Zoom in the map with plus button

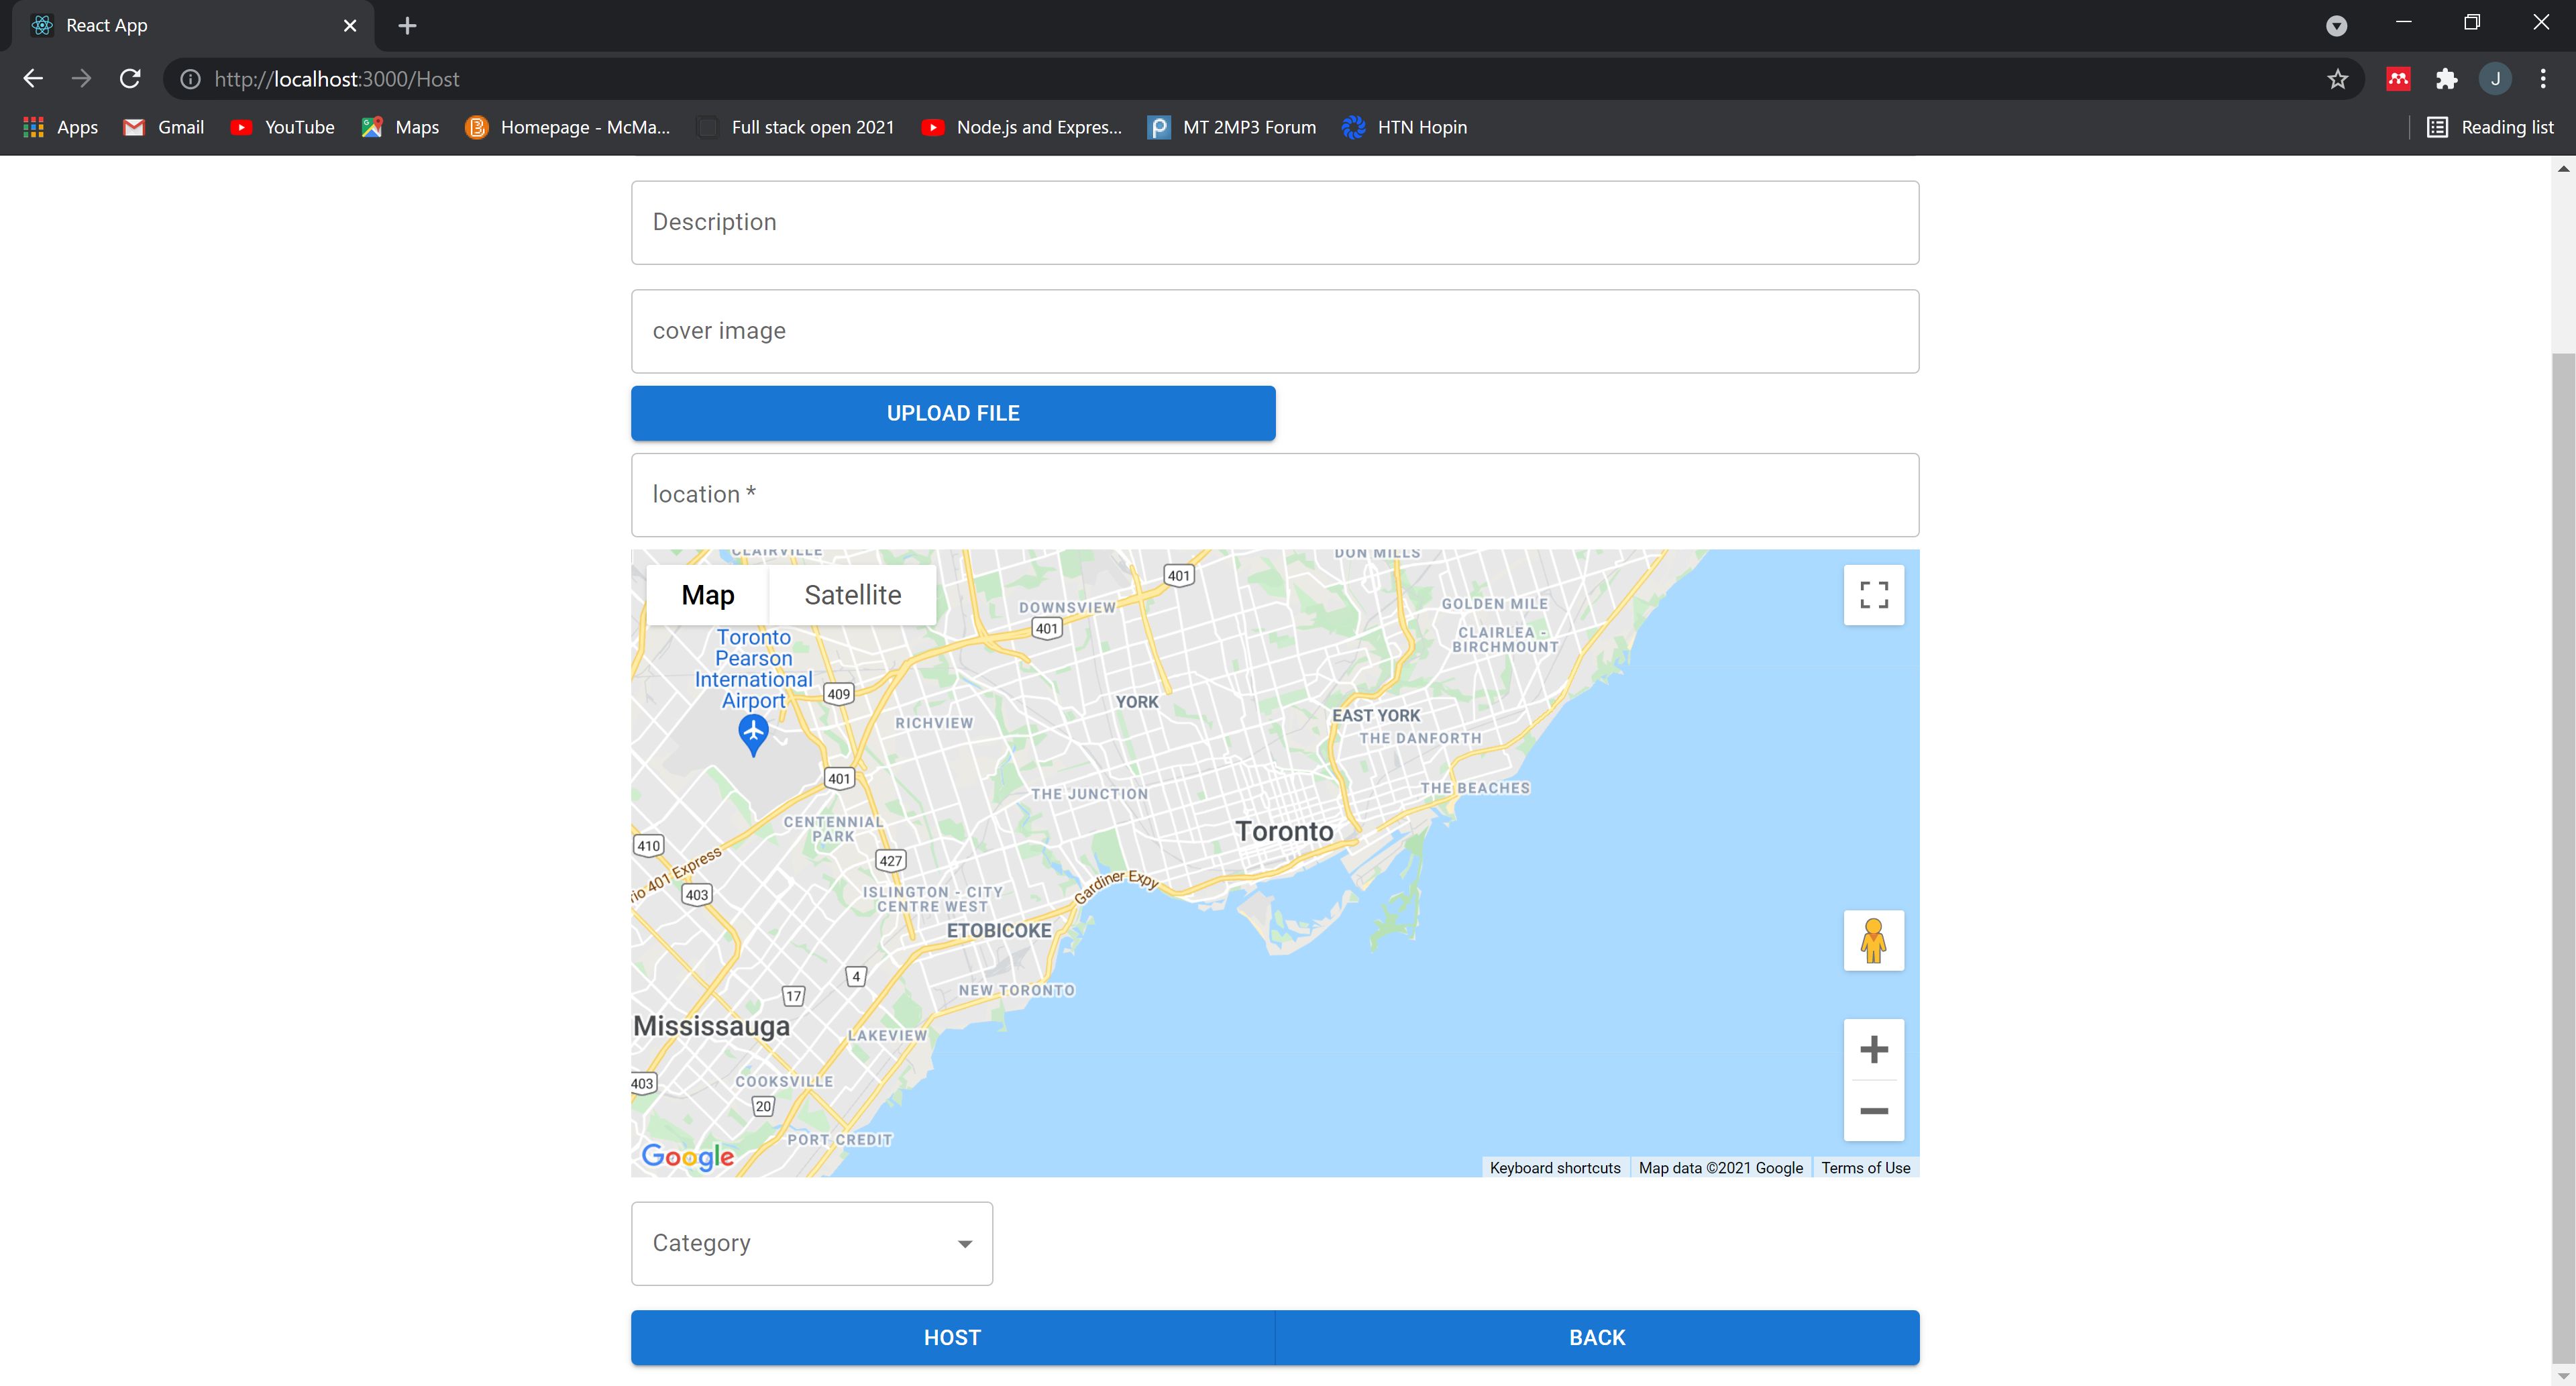1873,1049
